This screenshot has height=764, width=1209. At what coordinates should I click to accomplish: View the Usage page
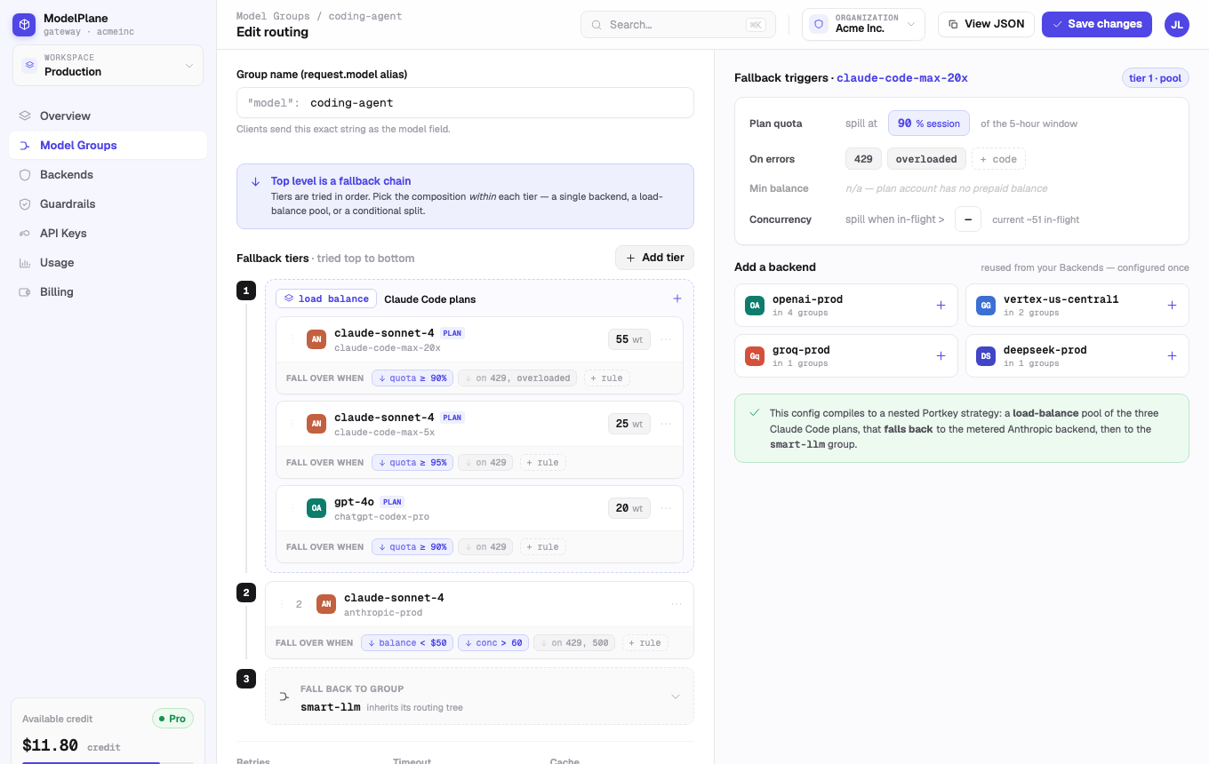click(x=108, y=262)
